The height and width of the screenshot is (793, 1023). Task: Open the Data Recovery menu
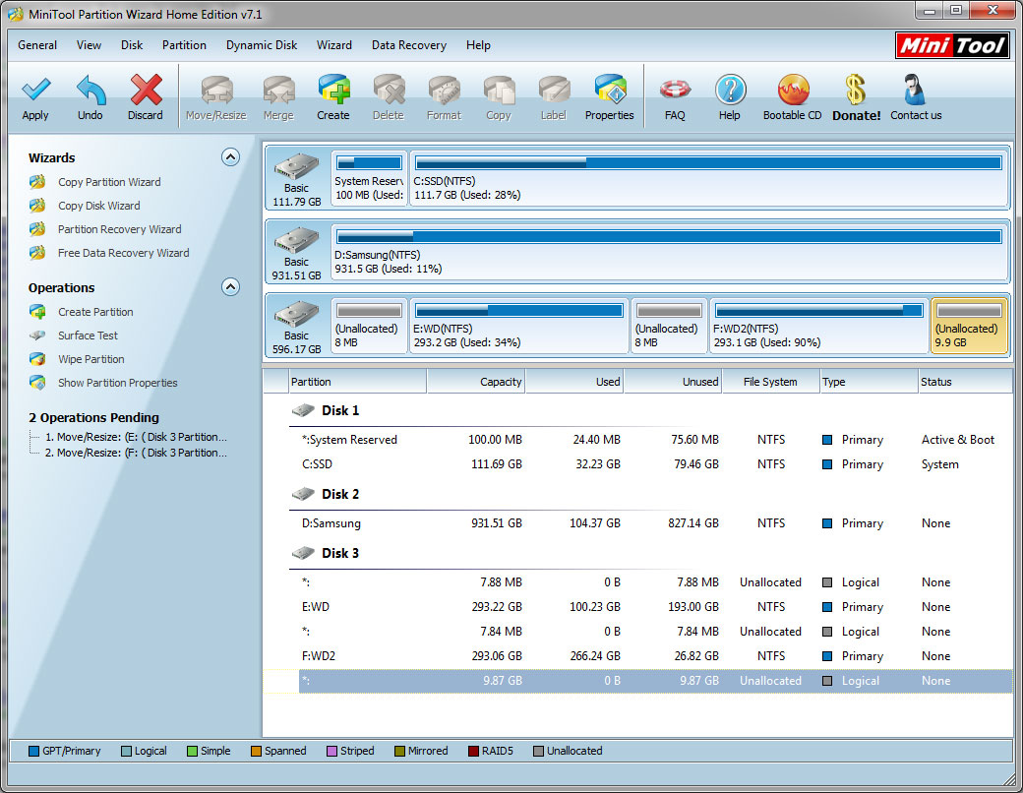pyautogui.click(x=409, y=45)
